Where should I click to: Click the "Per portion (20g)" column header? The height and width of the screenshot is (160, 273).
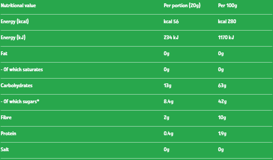[x=182, y=5]
